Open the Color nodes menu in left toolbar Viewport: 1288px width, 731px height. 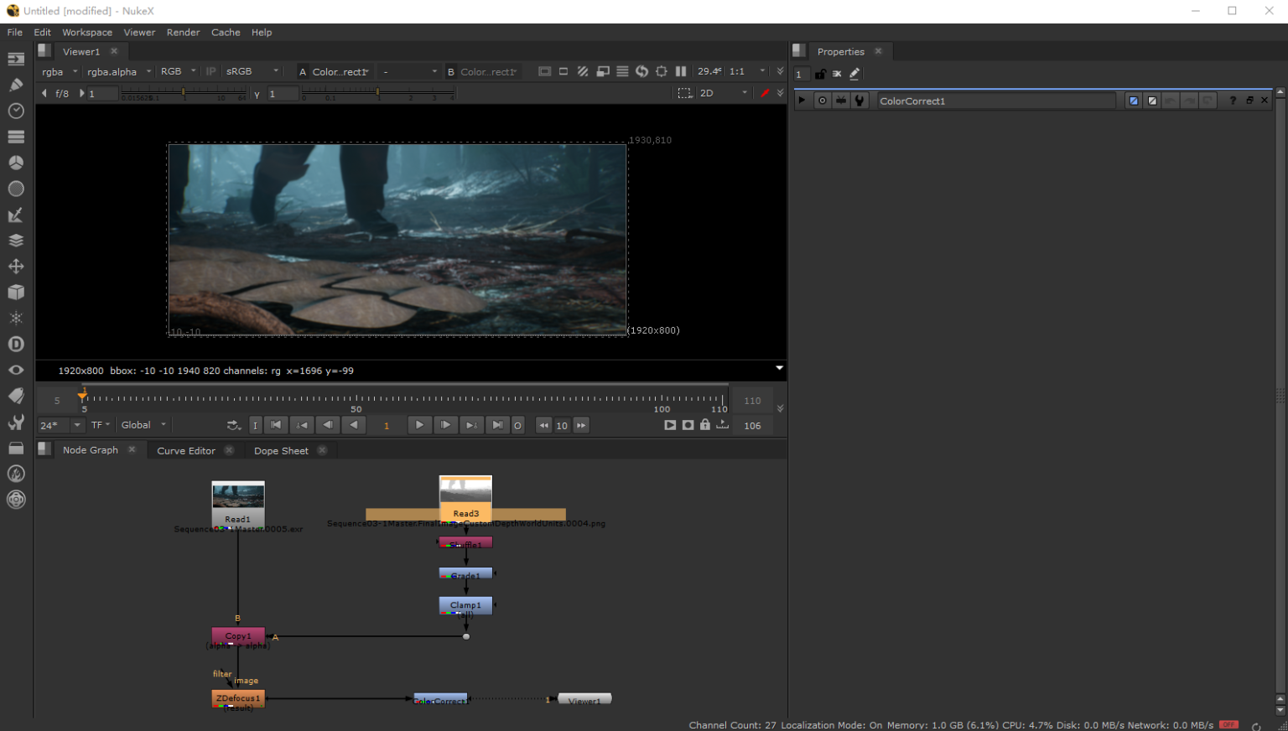point(16,162)
